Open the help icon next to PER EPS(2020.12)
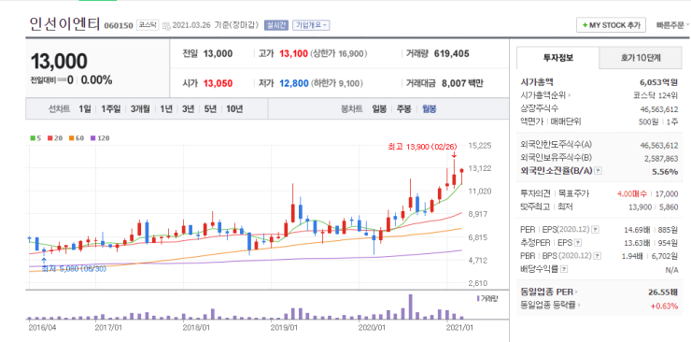Image resolution: width=691 pixels, height=342 pixels. click(x=596, y=229)
